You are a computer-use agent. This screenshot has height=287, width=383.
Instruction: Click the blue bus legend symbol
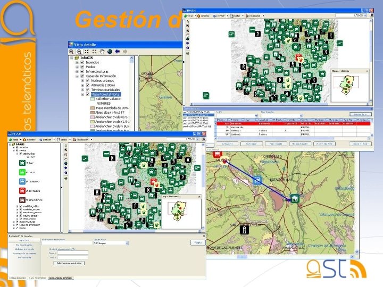pyautogui.click(x=22, y=181)
